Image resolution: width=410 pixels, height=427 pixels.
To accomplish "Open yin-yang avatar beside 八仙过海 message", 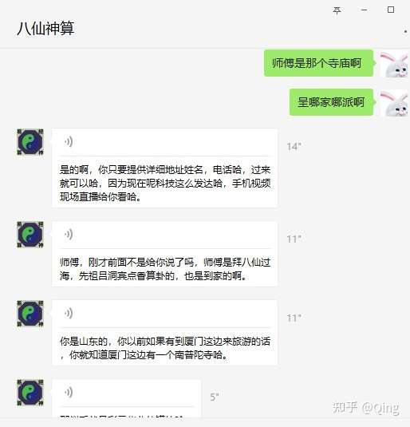I will click(x=30, y=235).
